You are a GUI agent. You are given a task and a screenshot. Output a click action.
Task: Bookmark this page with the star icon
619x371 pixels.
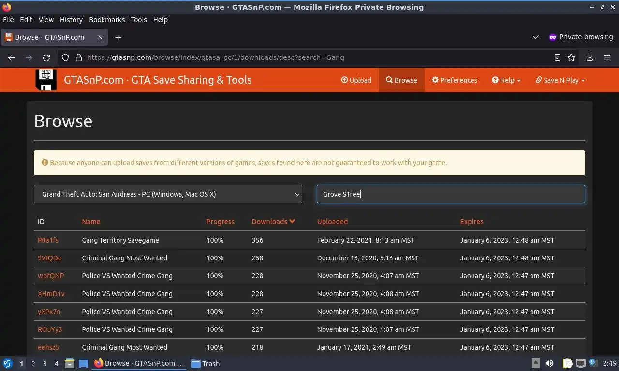click(571, 57)
